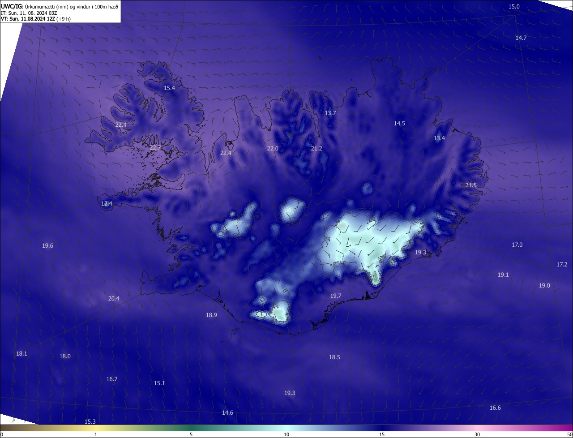Click the colorbar tick label 50
This screenshot has height=438, width=573.
pyautogui.click(x=569, y=435)
